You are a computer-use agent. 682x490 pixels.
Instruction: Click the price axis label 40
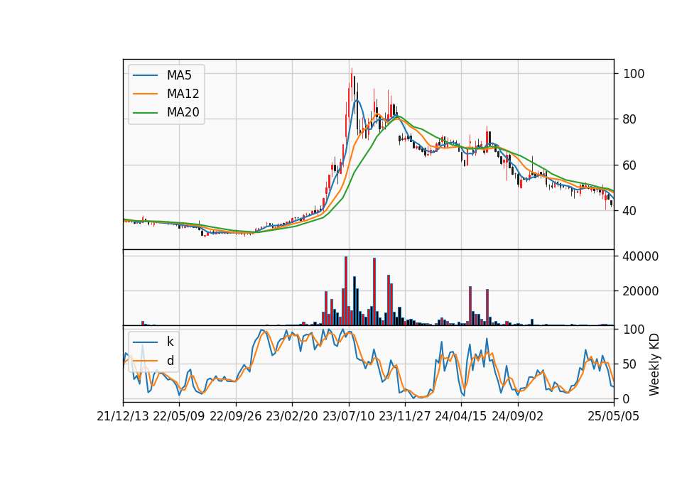(x=630, y=211)
